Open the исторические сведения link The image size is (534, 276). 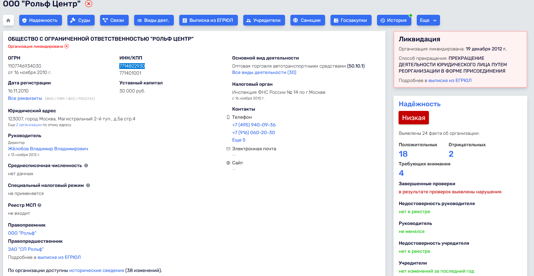tap(97, 270)
